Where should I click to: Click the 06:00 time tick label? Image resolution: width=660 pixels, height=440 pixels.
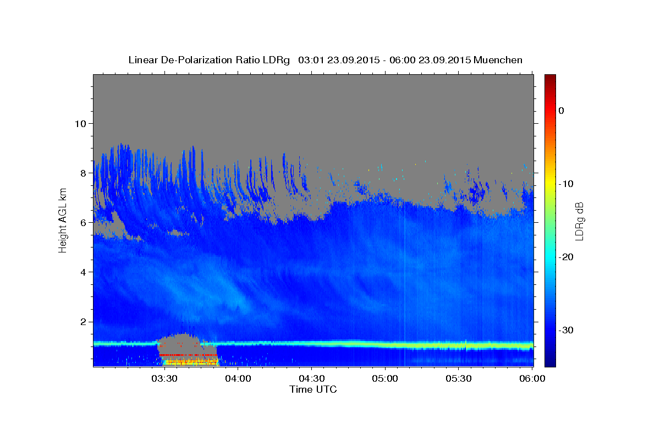(532, 378)
